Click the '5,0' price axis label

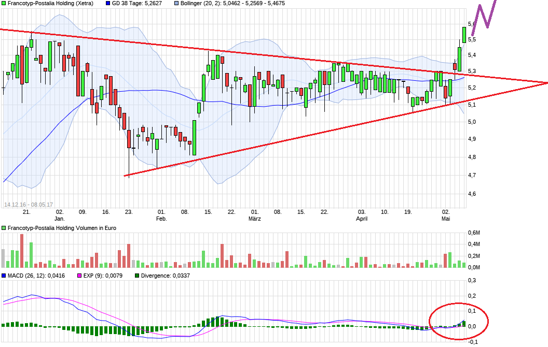pos(472,122)
